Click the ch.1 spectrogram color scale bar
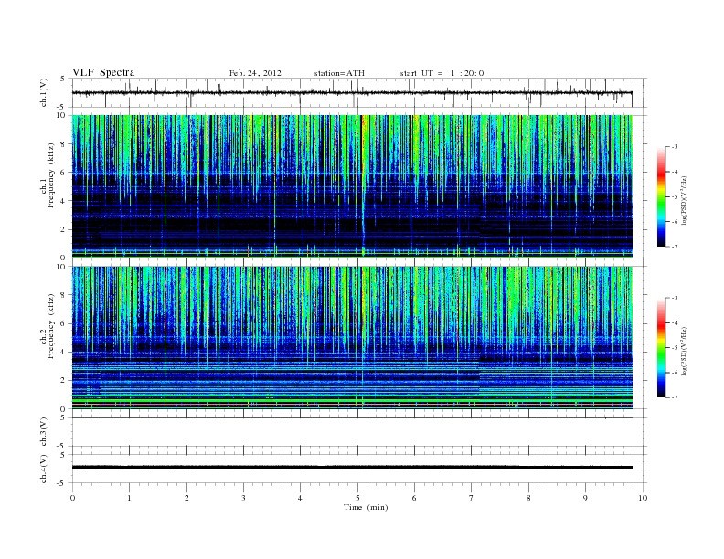Image resolution: width=724 pixels, height=559 pixels. click(661, 196)
